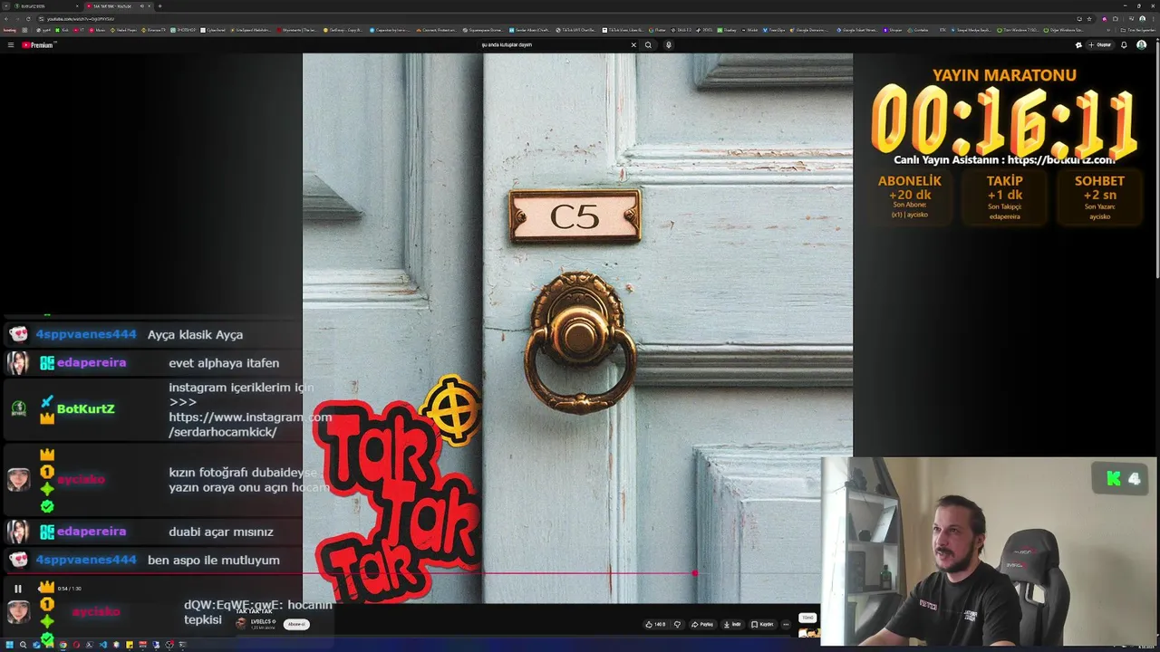Clear the YouTube search field text
The image size is (1160, 652).
[633, 44]
